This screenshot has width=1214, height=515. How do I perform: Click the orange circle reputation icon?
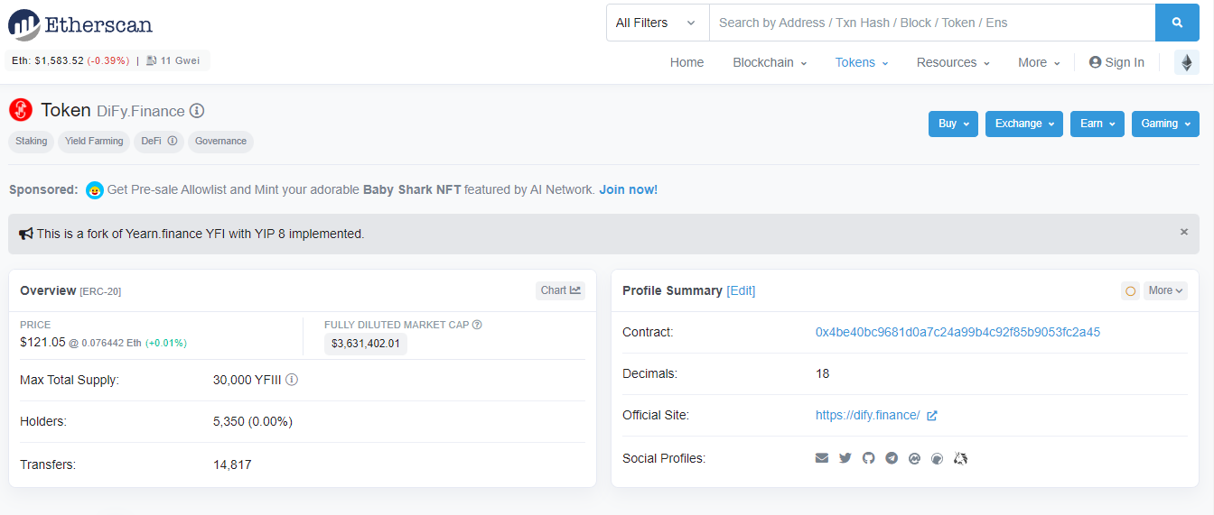1130,290
